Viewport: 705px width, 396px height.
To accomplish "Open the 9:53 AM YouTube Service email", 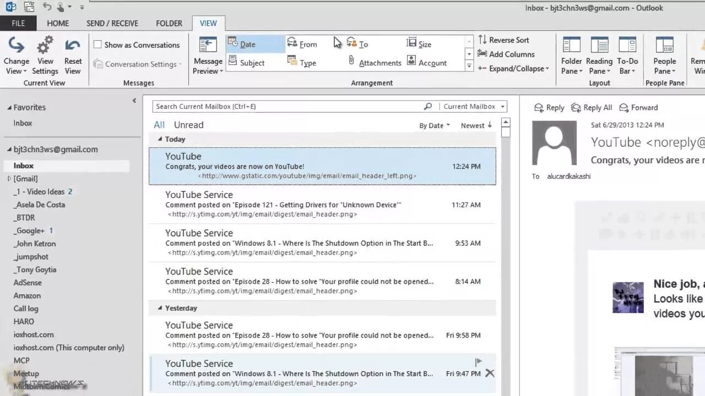I will point(322,243).
